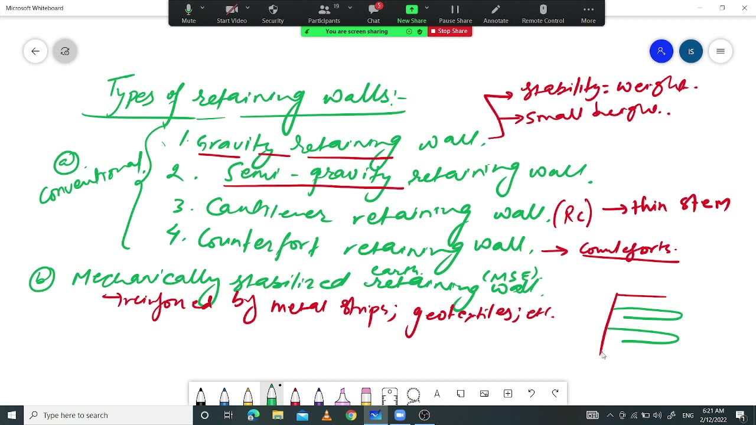The width and height of the screenshot is (756, 425).
Task: Select the text tool
Action: tap(437, 394)
